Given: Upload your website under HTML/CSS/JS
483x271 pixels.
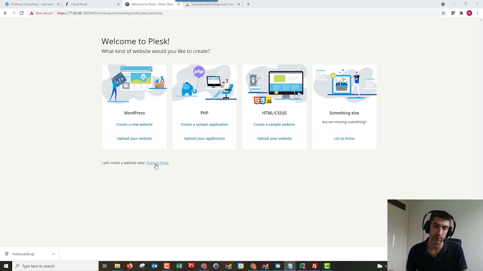Looking at the screenshot, I should pyautogui.click(x=274, y=138).
